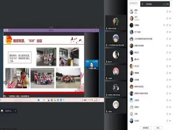Click the search magnifier icon above participant list
Image resolution: width=173 pixels, height=130 pixels.
pyautogui.click(x=131, y=3)
